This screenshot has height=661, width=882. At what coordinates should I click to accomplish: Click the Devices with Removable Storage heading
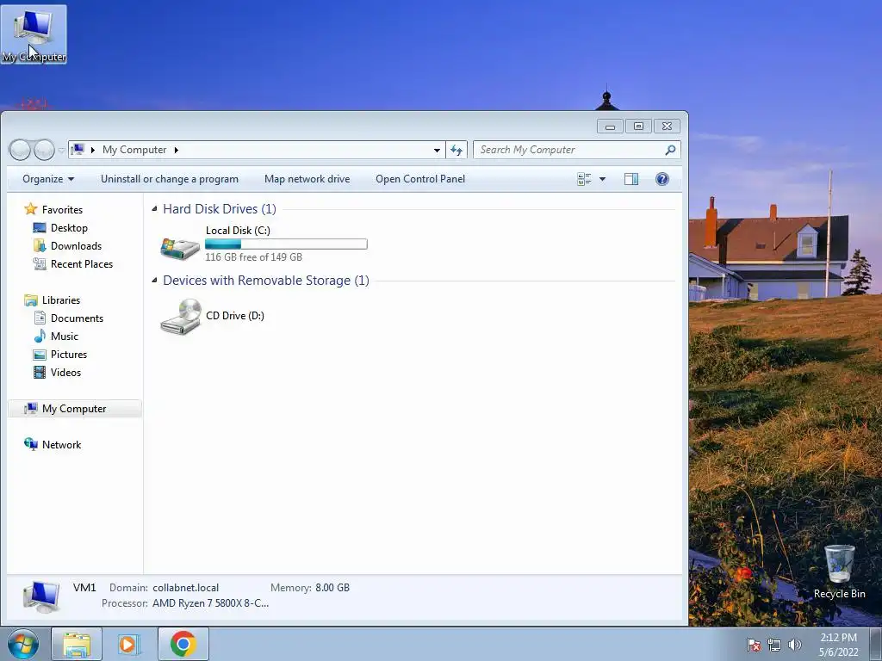tap(266, 281)
